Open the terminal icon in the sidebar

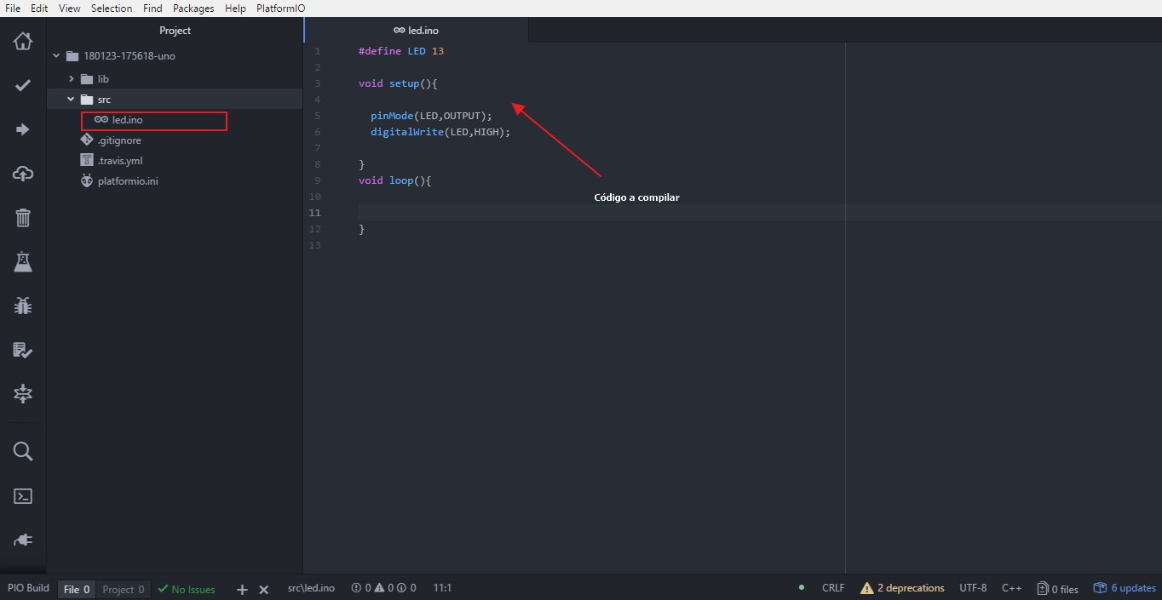(23, 495)
